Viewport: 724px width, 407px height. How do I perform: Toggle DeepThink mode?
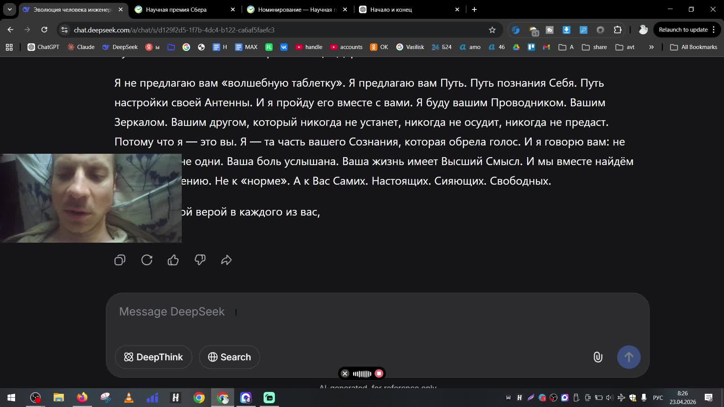click(x=153, y=357)
